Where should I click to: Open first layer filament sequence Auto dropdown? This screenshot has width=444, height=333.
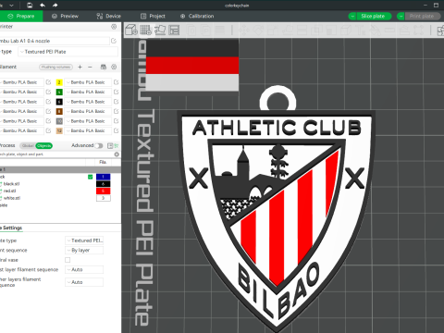[x=84, y=269]
